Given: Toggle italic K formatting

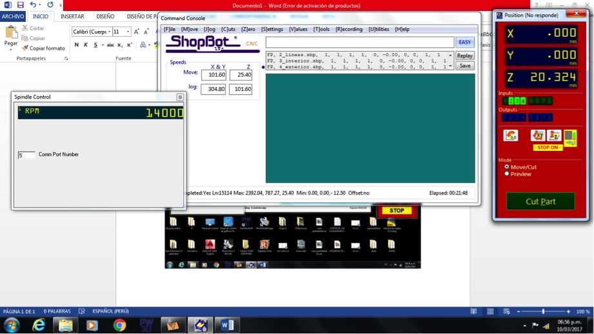Looking at the screenshot, I should tap(86, 44).
